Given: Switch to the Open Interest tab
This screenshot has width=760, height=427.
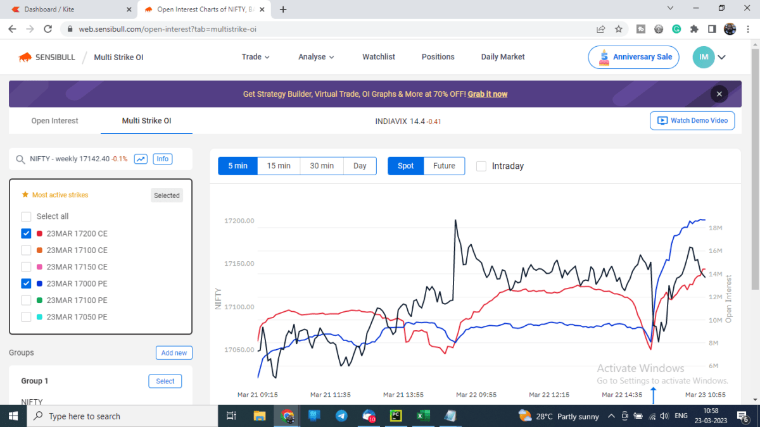Looking at the screenshot, I should [55, 120].
